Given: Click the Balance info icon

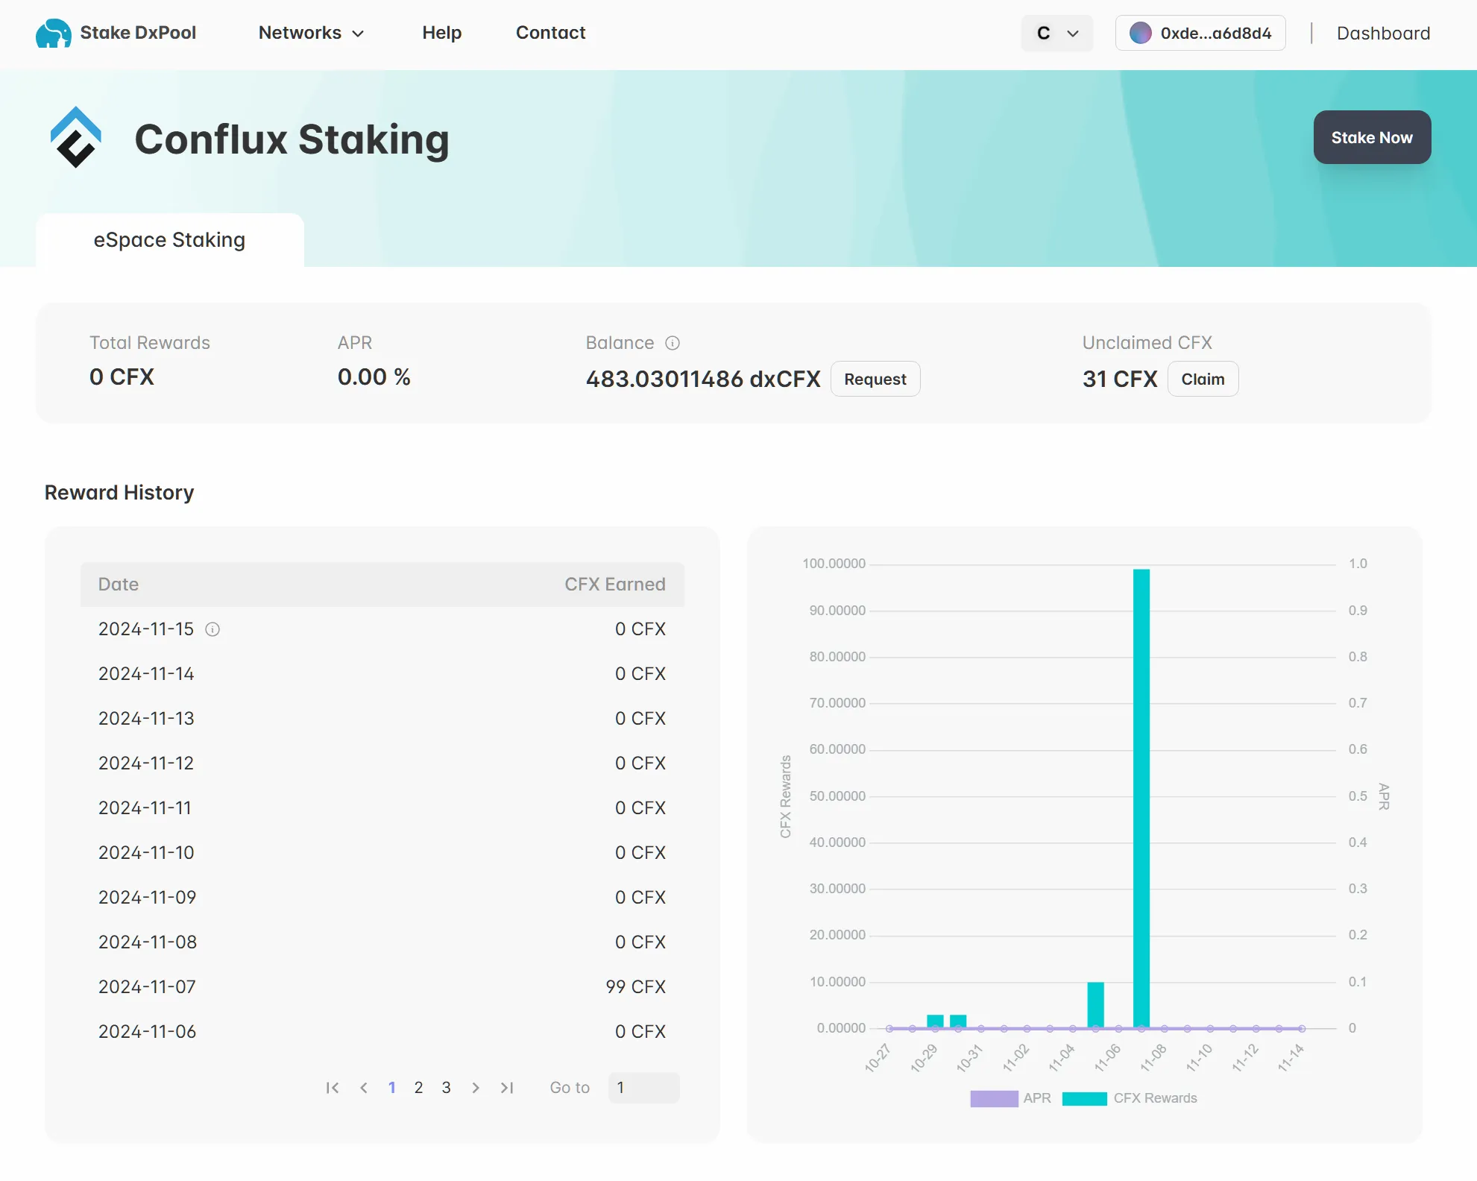Looking at the screenshot, I should pos(673,343).
